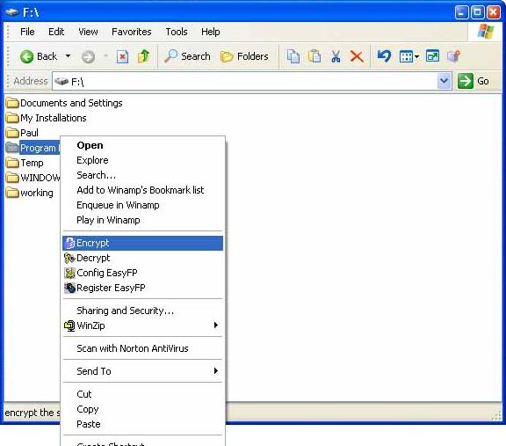
Task: Click the drive icon in title bar
Action: click(11, 12)
